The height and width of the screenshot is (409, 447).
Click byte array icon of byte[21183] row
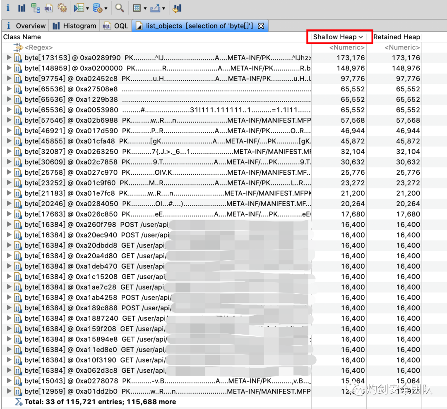pos(18,193)
